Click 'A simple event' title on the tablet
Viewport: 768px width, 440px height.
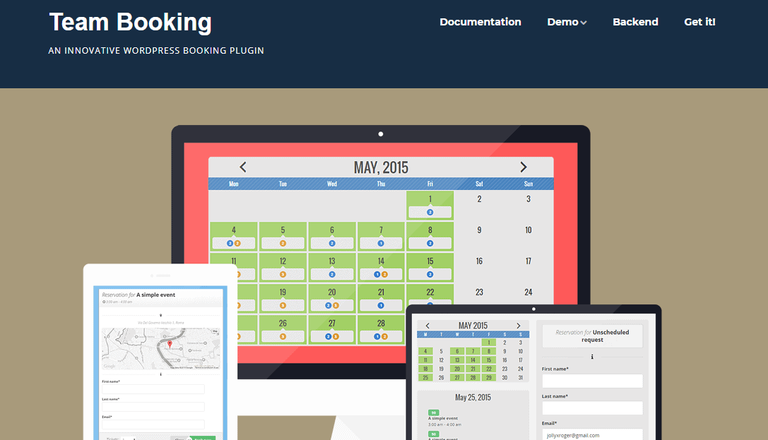coord(155,295)
